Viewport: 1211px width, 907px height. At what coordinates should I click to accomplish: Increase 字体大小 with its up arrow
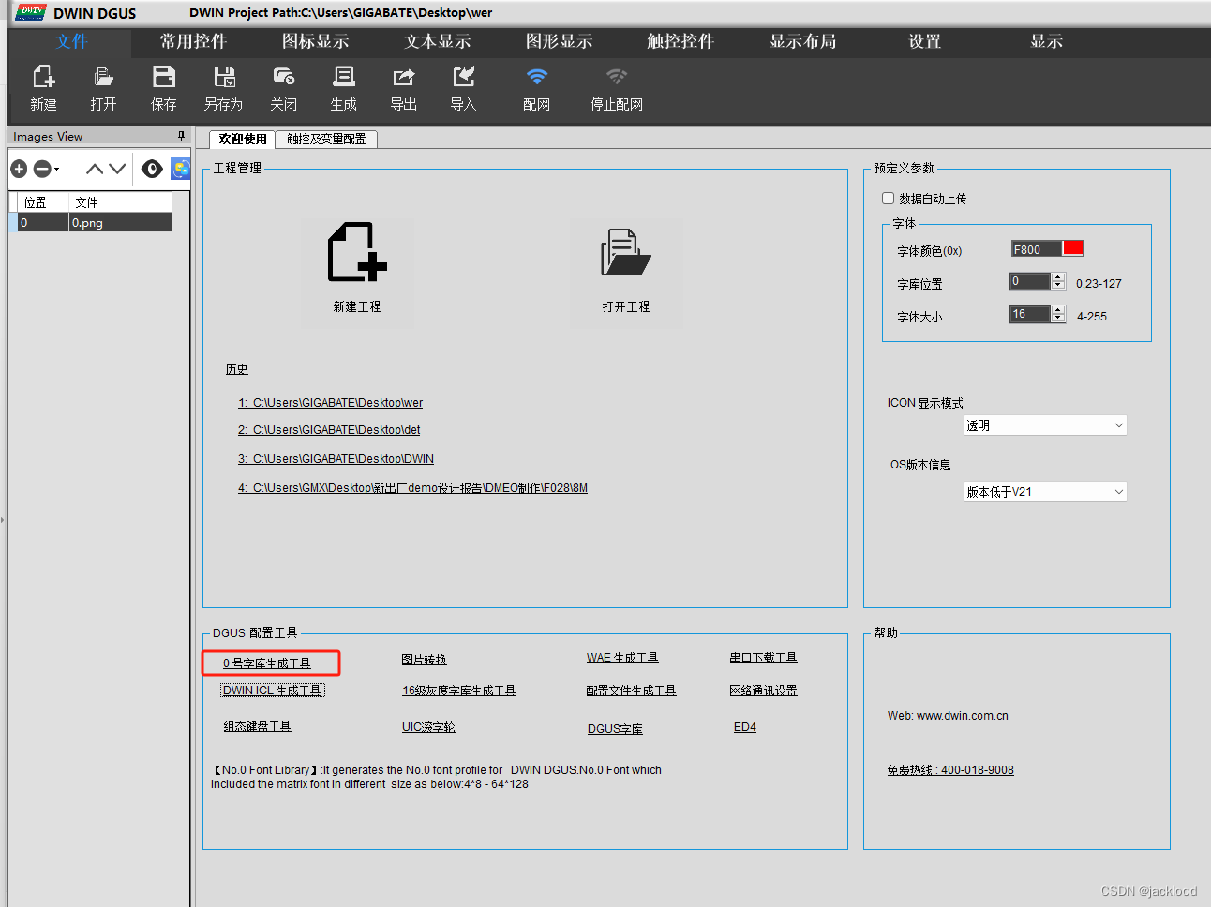pos(1059,309)
